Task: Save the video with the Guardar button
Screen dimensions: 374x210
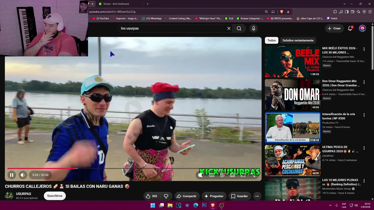Action: 240,196
